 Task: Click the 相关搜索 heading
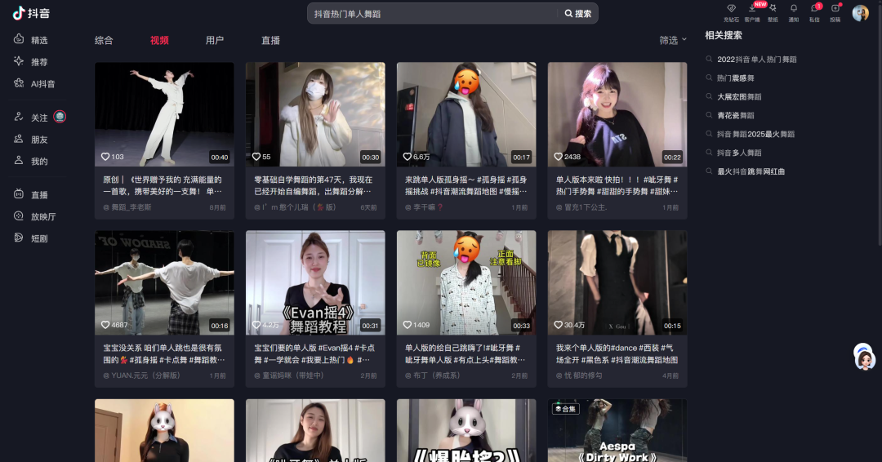click(724, 35)
